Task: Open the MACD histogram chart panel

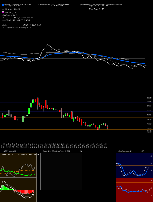Action: tap(18, 190)
